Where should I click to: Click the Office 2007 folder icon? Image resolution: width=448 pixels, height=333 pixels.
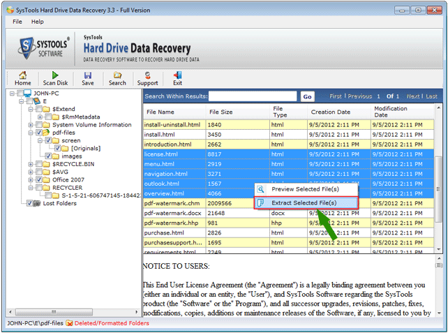click(x=46, y=180)
